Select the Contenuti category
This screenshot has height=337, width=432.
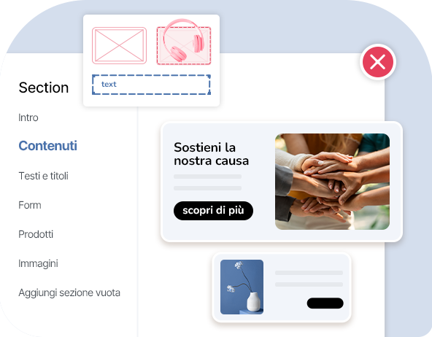[47, 146]
